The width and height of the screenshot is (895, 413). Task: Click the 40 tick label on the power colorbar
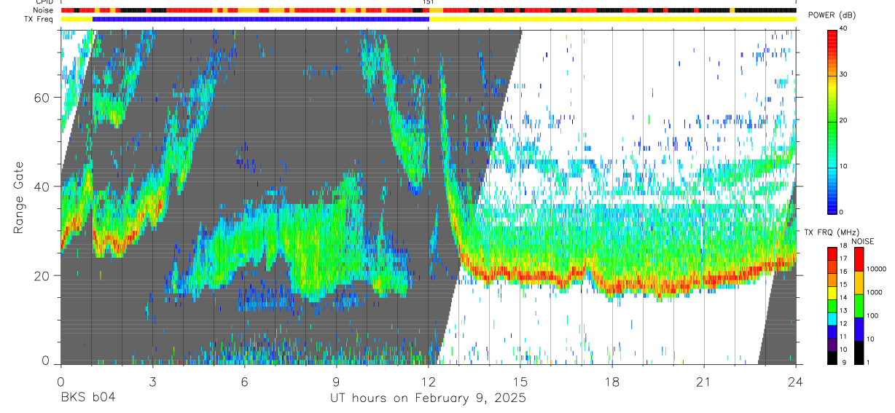[x=845, y=28]
